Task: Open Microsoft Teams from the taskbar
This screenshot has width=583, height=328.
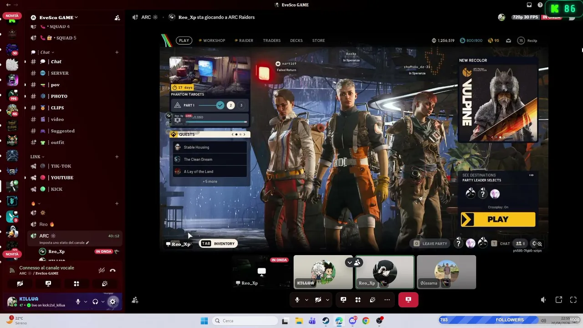Action: [312, 321]
